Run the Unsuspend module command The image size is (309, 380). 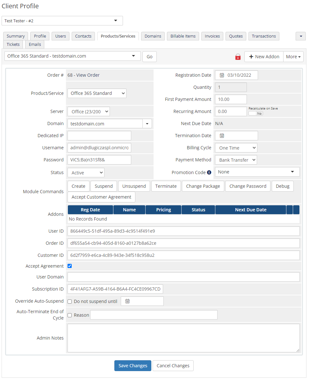(x=134, y=186)
